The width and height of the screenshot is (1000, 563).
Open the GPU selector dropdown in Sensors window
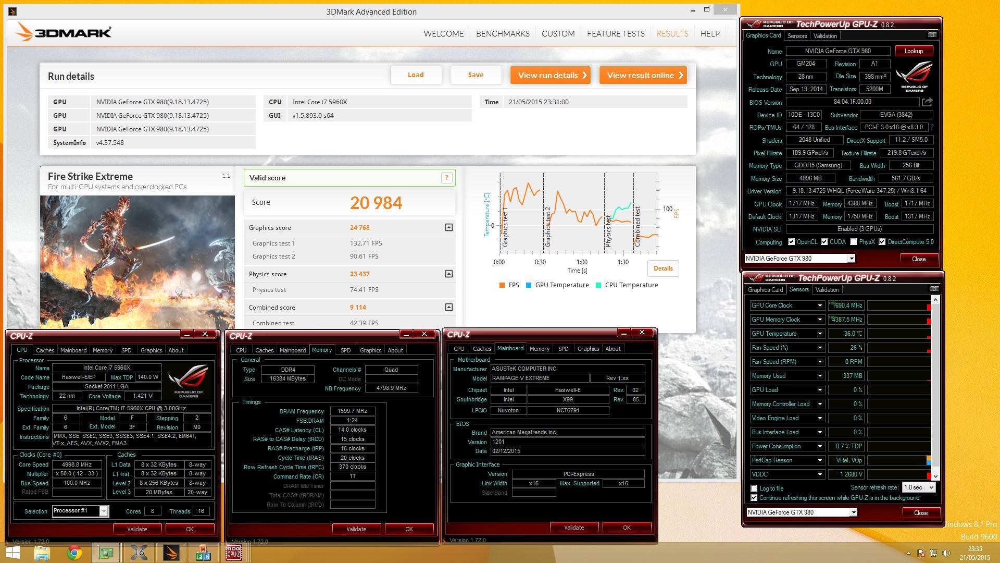click(x=854, y=512)
